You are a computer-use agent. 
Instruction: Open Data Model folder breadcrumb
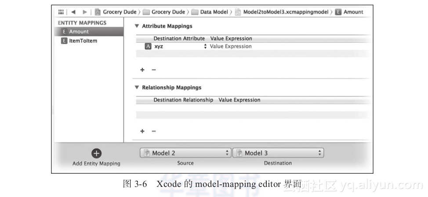[x=210, y=12]
